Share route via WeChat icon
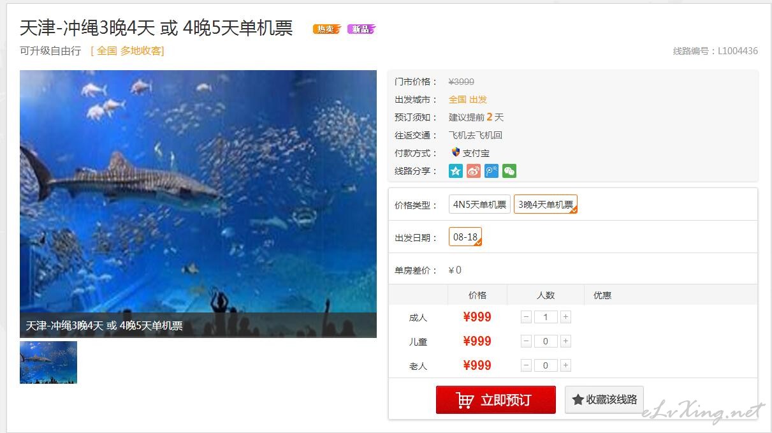The width and height of the screenshot is (772, 433). [509, 171]
